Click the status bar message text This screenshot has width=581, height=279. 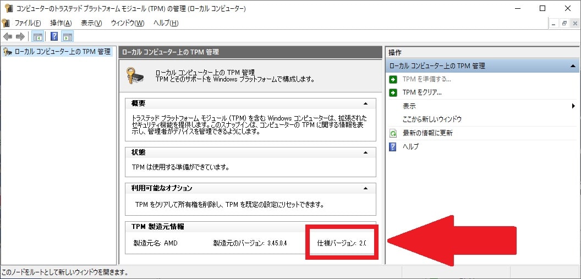tap(64, 272)
